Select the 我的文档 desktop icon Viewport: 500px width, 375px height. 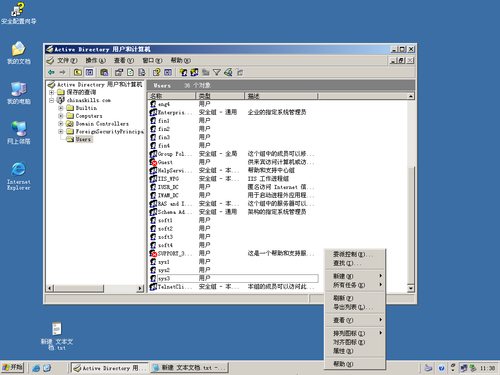click(x=19, y=53)
